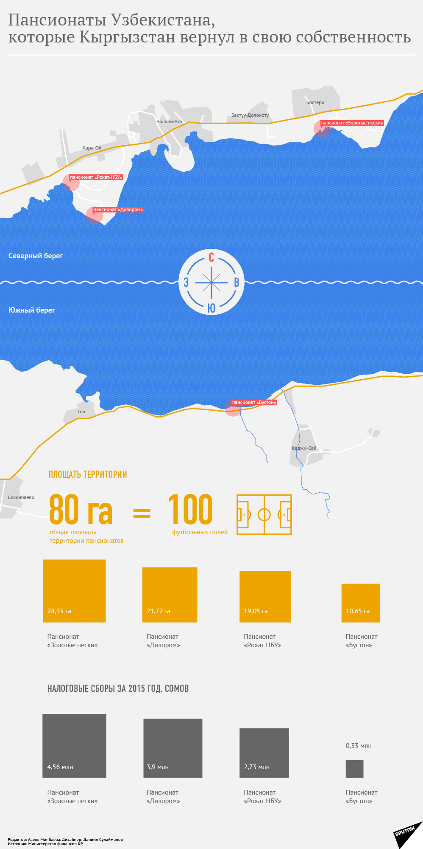Screen dimensions: 423x849
Task: Click the 80 га total area figure
Action: [81, 510]
